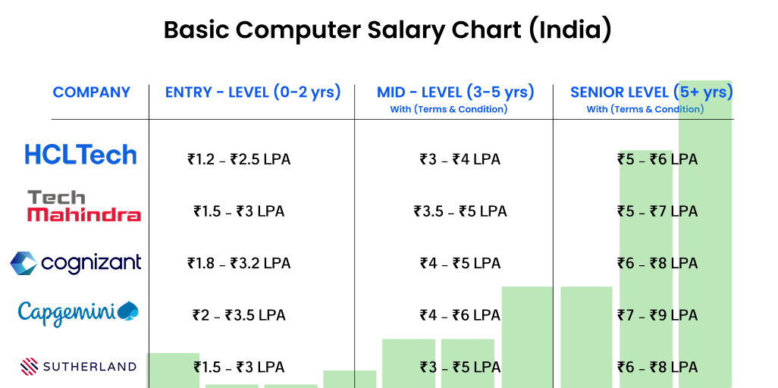Click Tech Mahindra mid-level salary ₹3.5 – ₹5 LPA
This screenshot has height=388, width=778.
460,211
